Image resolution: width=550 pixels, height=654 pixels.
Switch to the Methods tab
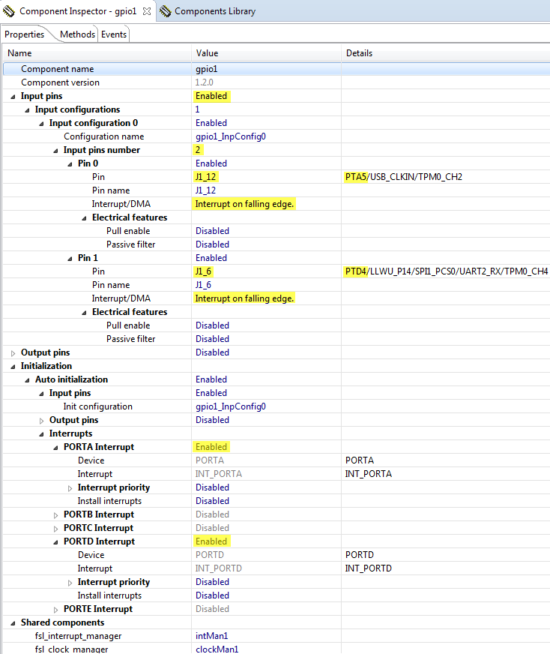pos(77,34)
